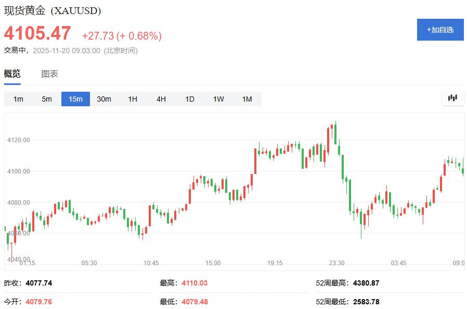Toggle the currently active 15m interval
This screenshot has width=467, height=309.
[x=75, y=99]
